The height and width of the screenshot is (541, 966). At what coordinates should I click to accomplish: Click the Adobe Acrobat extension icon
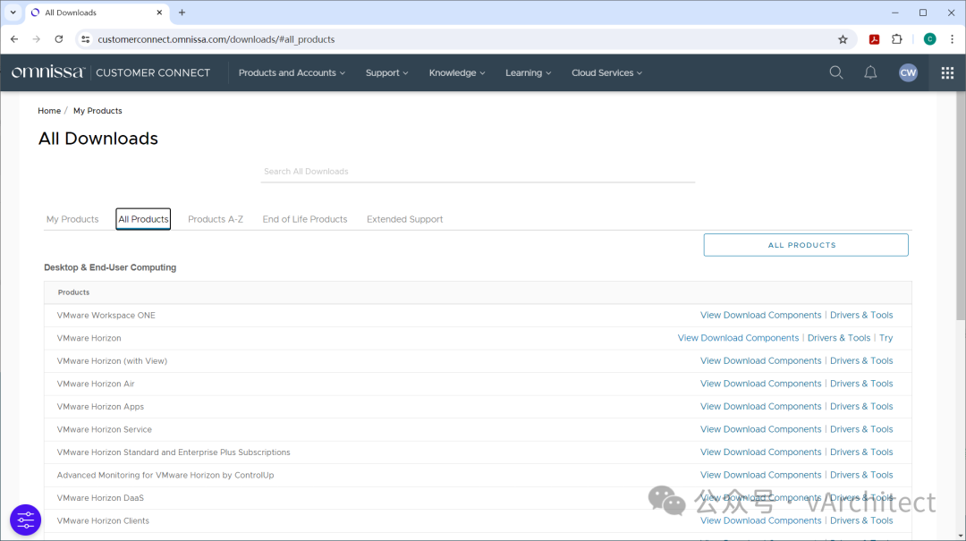point(874,39)
